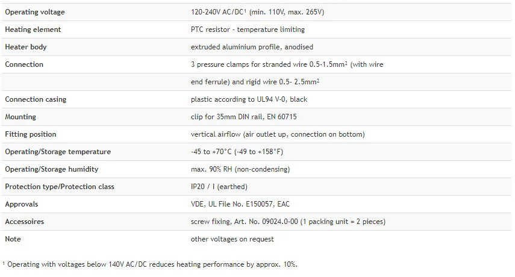Click the Connection row label
Screen dimensions: 515x277
click(24, 64)
